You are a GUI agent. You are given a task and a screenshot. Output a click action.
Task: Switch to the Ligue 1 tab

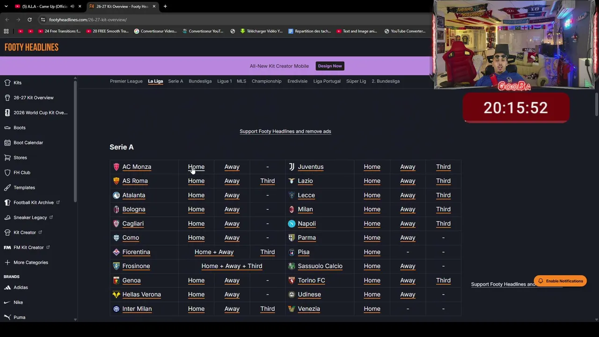[x=225, y=81]
